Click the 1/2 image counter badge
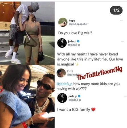This screenshot has height=128, width=127. coord(116,10)
